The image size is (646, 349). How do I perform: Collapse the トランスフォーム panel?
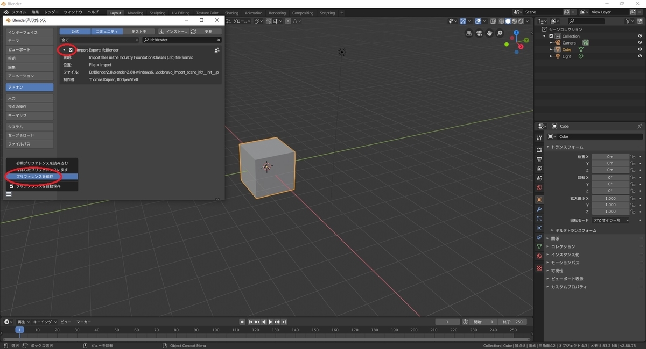[549, 147]
